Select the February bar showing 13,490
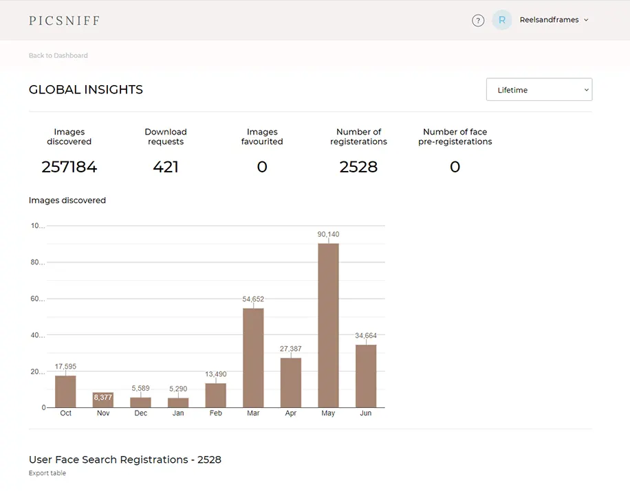The height and width of the screenshot is (491, 630). click(x=216, y=396)
